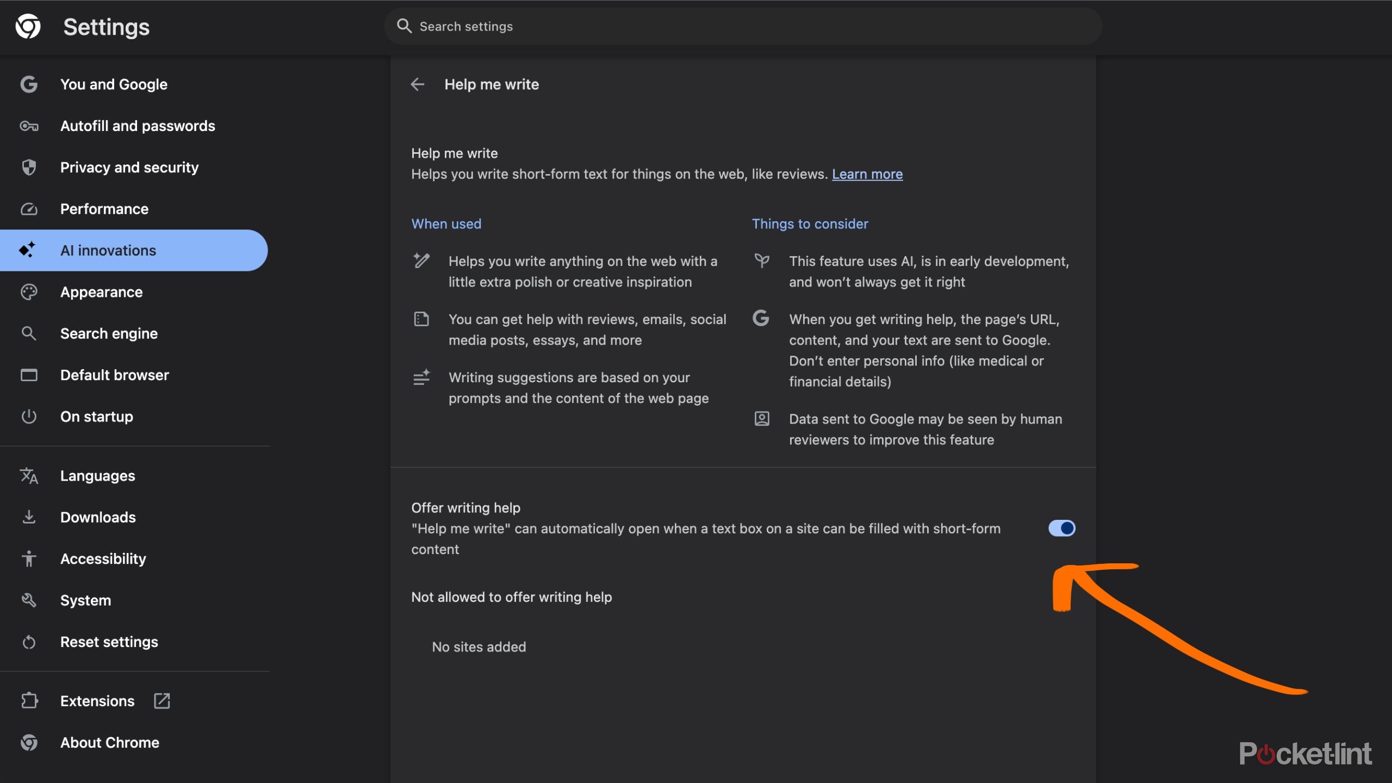Click the Languages translate icon

coord(29,476)
